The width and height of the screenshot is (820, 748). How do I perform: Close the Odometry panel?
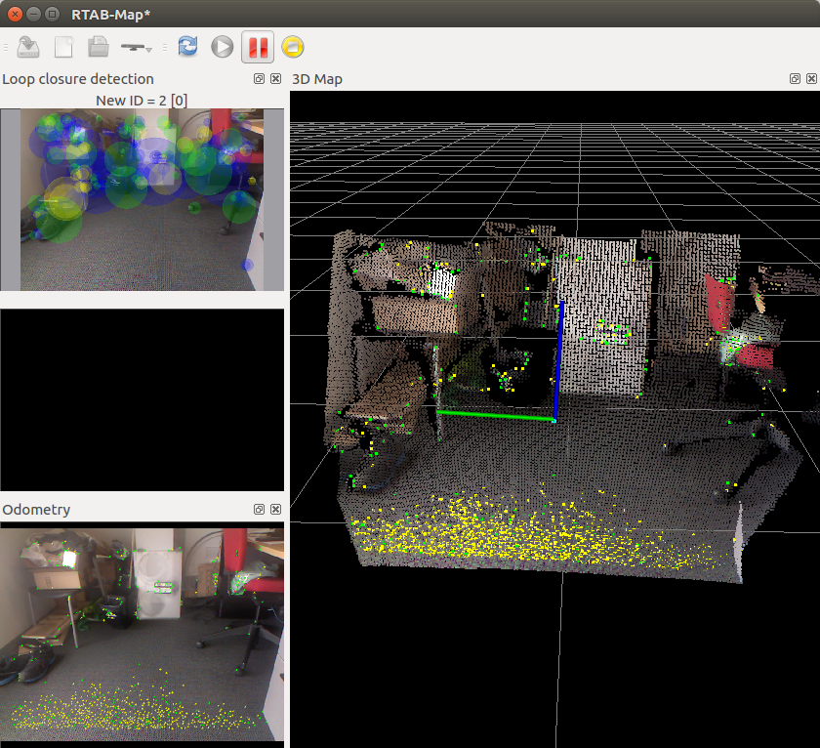[x=275, y=510]
